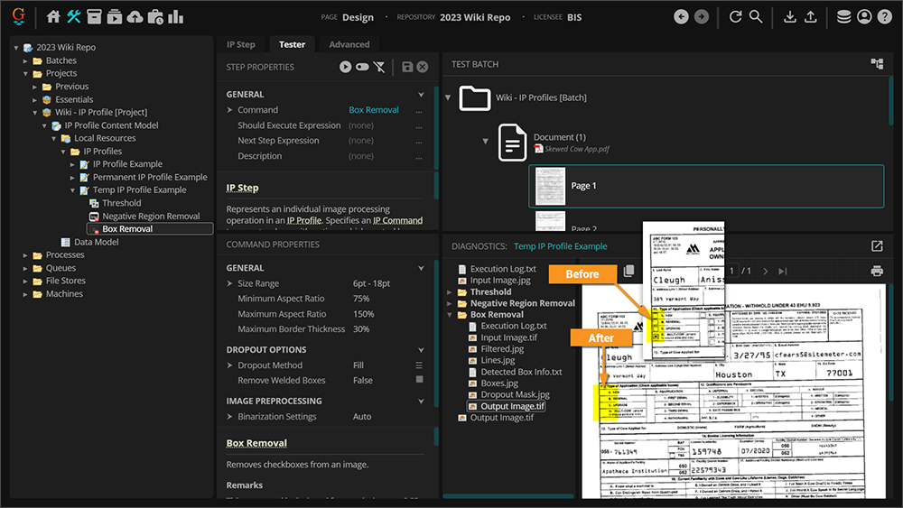Open the search magnifier icon
This screenshot has height=508, width=903.
point(756,16)
